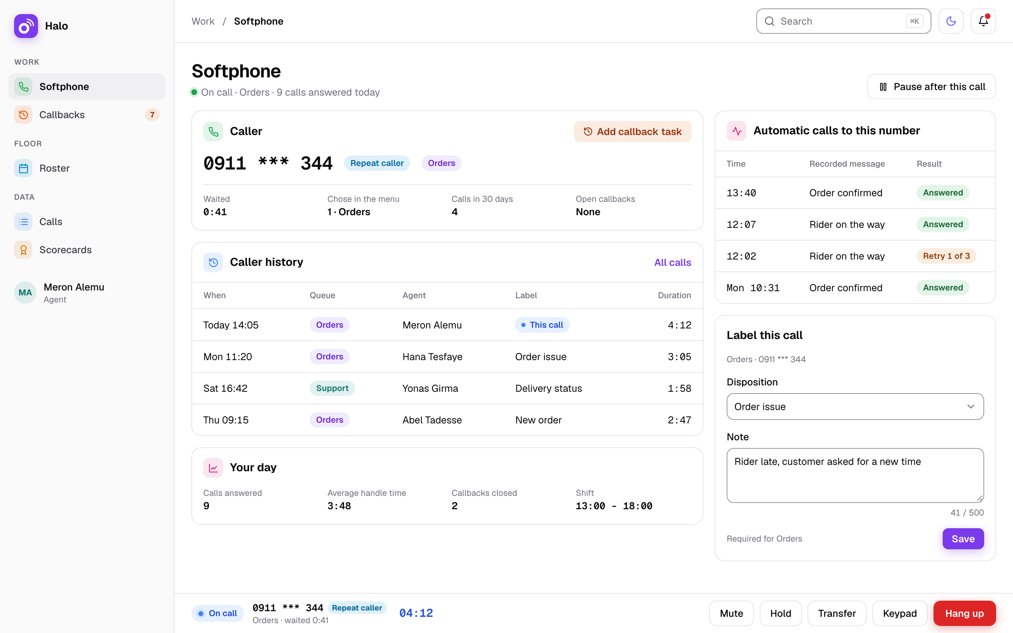Click the Callbacks clock icon in sidebar
This screenshot has width=1013, height=633.
[24, 115]
